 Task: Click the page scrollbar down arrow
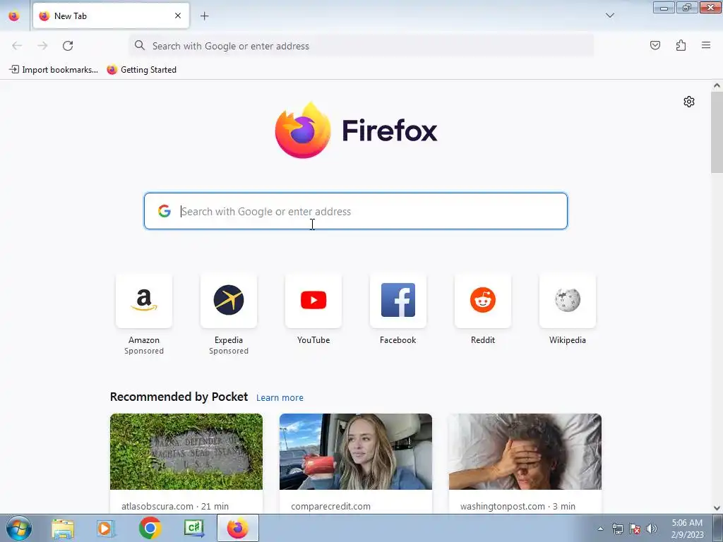[717, 508]
